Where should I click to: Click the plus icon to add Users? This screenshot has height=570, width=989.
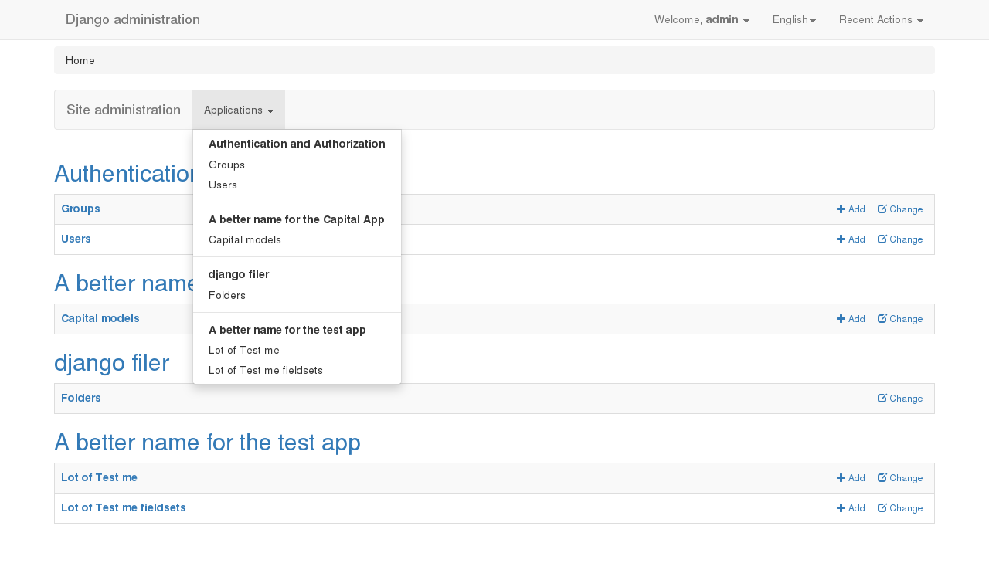(841, 239)
